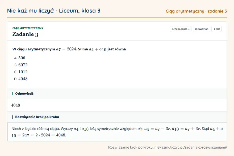Click the 'Zadanie 3' heading

click(25, 34)
